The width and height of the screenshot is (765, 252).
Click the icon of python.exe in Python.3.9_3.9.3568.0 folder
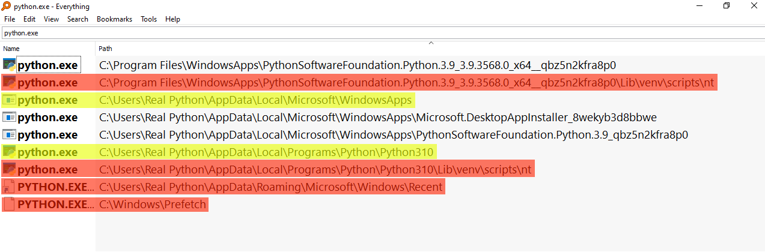pos(9,65)
